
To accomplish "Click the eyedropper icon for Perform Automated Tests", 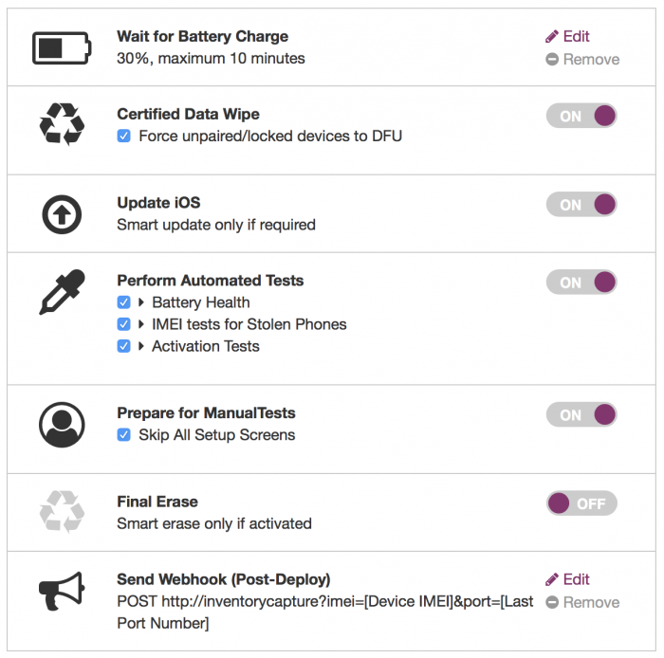I will point(62,292).
